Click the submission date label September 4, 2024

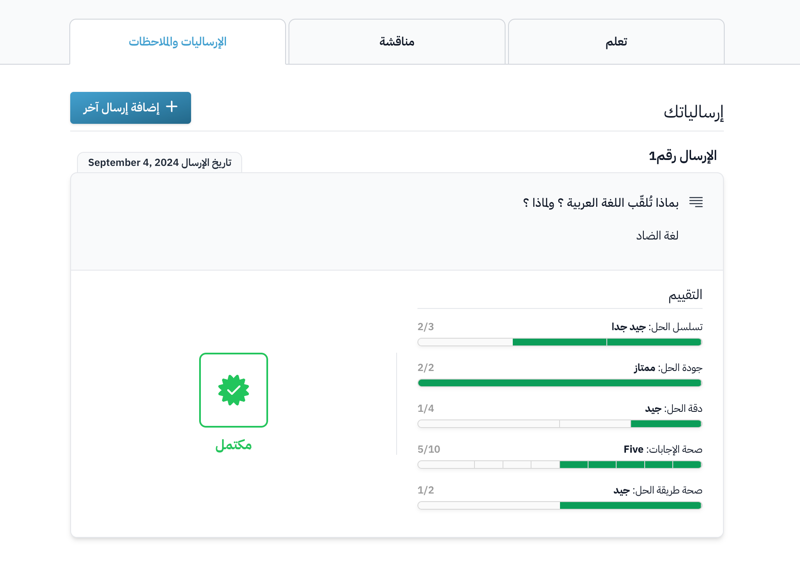click(x=160, y=163)
